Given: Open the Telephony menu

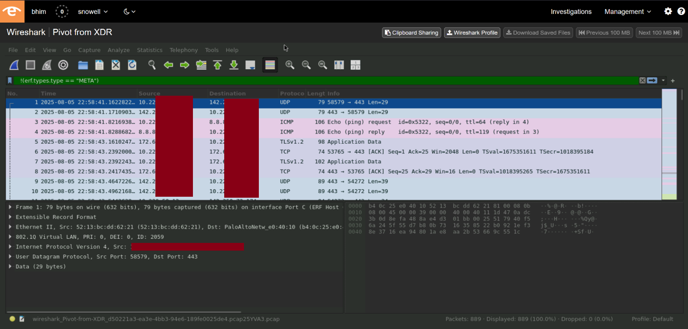Looking at the screenshot, I should 184,50.
